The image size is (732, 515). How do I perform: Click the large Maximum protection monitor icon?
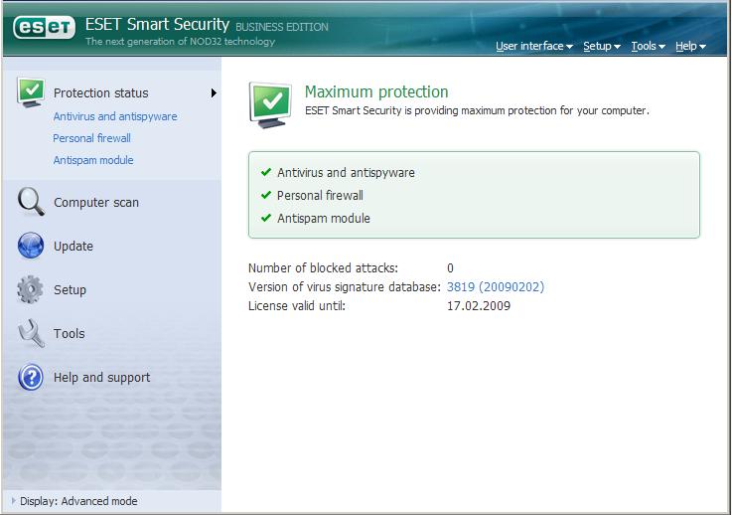click(x=270, y=105)
